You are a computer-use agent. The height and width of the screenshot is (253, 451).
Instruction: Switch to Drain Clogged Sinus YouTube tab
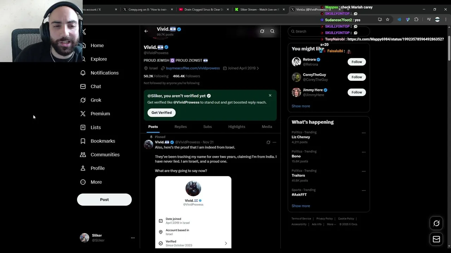pos(204,9)
